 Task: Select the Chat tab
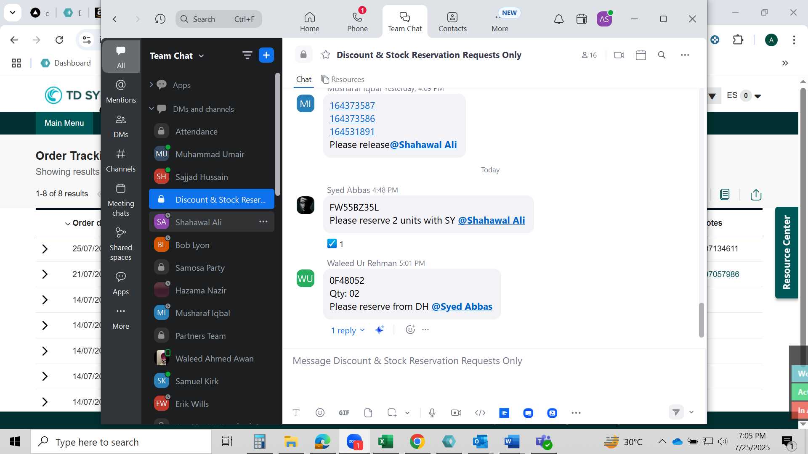(x=303, y=79)
